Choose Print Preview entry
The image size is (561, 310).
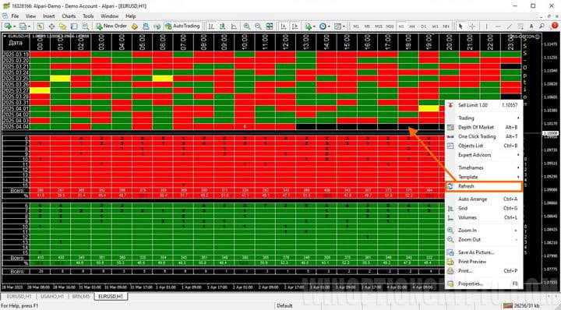click(484, 262)
